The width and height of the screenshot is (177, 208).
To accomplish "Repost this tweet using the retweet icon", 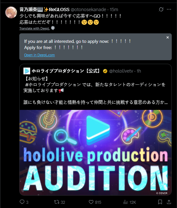I will [57, 202].
